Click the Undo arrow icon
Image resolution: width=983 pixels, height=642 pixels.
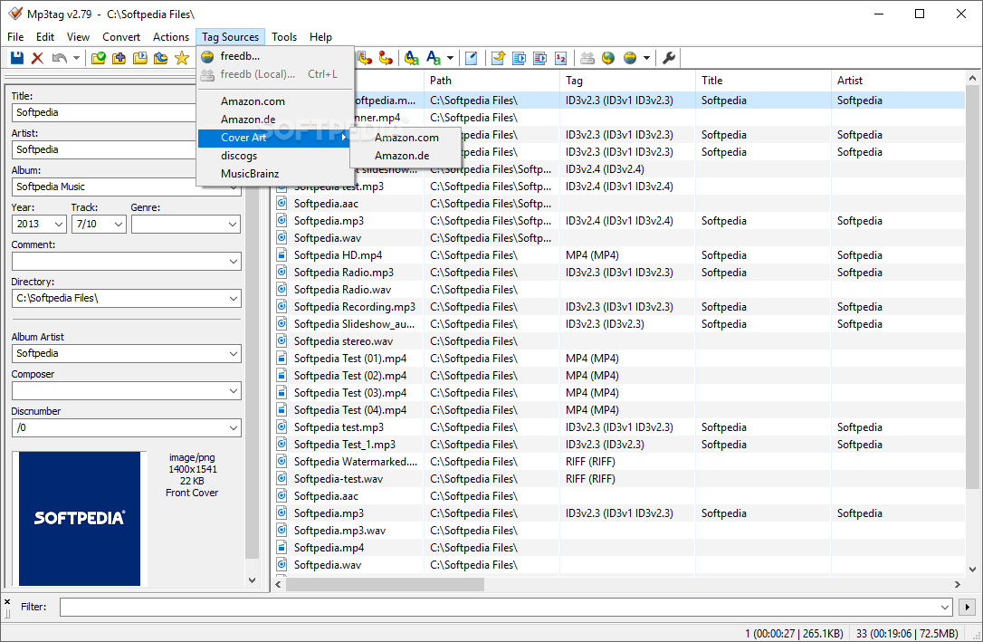60,58
